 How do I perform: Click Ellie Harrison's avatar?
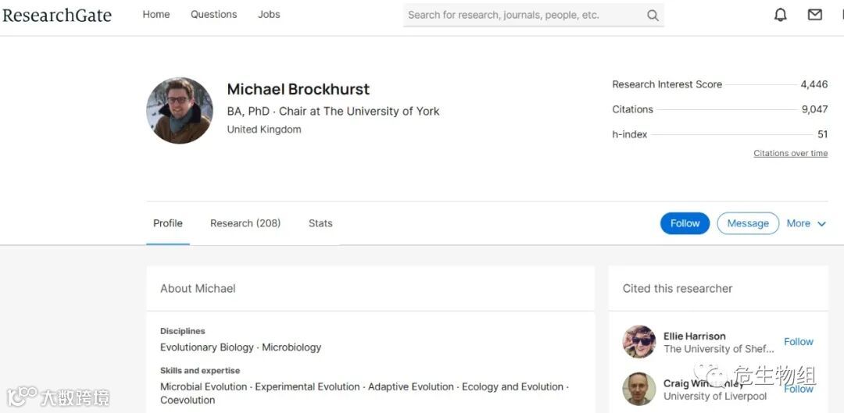[639, 342]
